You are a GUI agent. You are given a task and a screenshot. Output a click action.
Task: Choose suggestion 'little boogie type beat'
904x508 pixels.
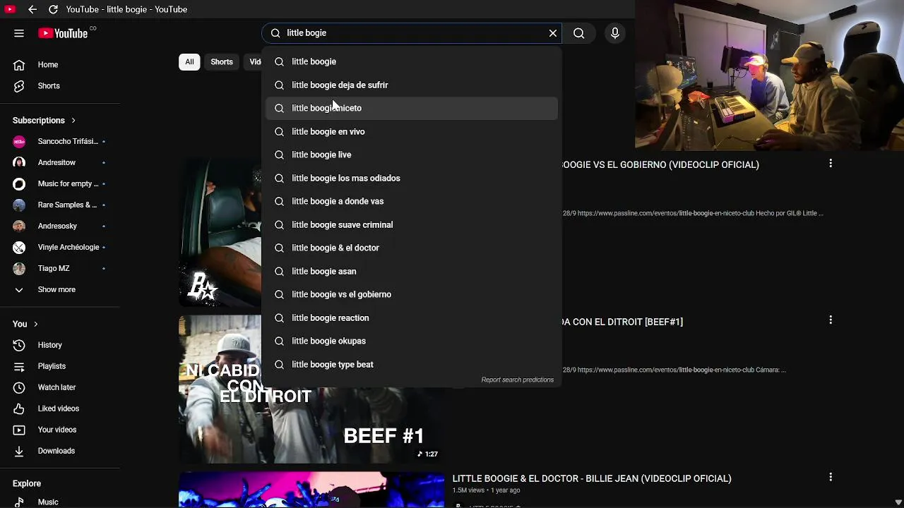click(412, 364)
